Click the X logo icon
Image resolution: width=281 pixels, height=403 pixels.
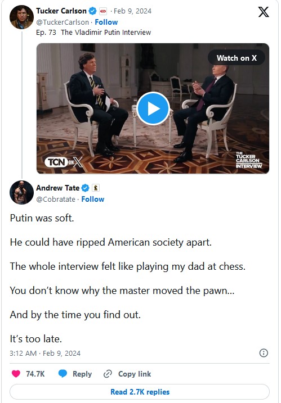[x=264, y=12]
